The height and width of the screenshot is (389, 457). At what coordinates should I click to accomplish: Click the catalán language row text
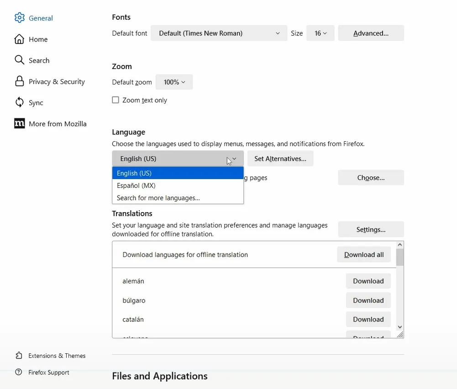click(133, 319)
